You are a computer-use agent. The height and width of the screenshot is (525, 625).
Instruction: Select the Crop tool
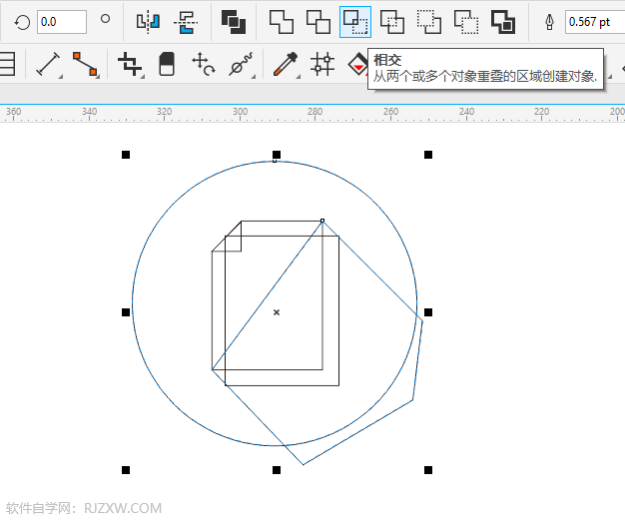(130, 65)
